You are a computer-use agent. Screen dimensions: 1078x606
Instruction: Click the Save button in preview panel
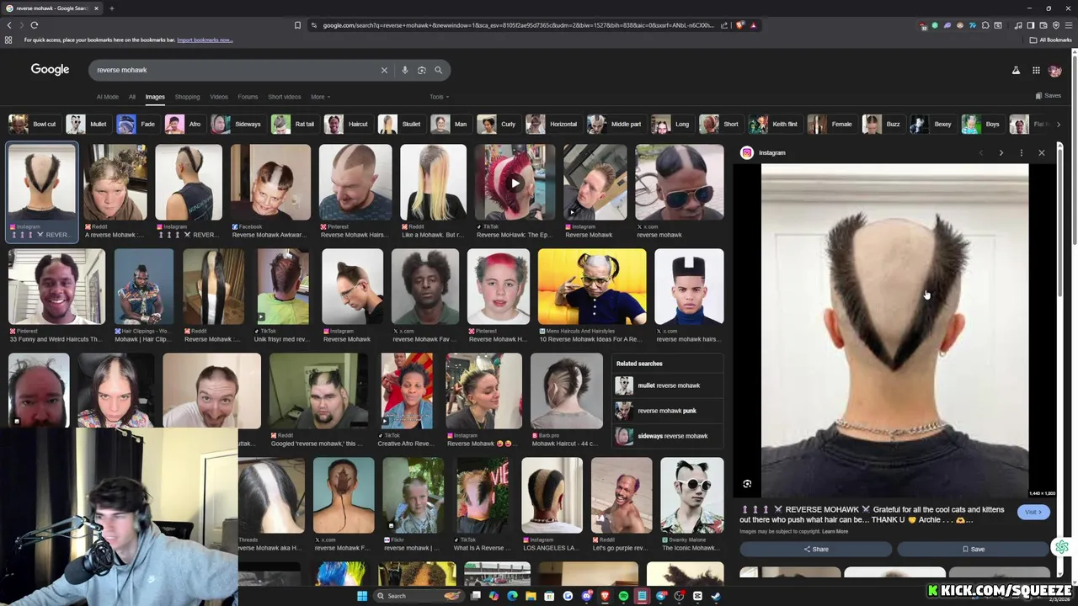[973, 549]
